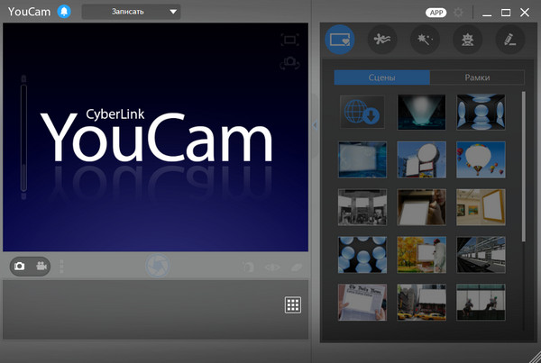Open the Записать mode dropdown
Image resolution: width=541 pixels, height=363 pixels.
(131, 12)
